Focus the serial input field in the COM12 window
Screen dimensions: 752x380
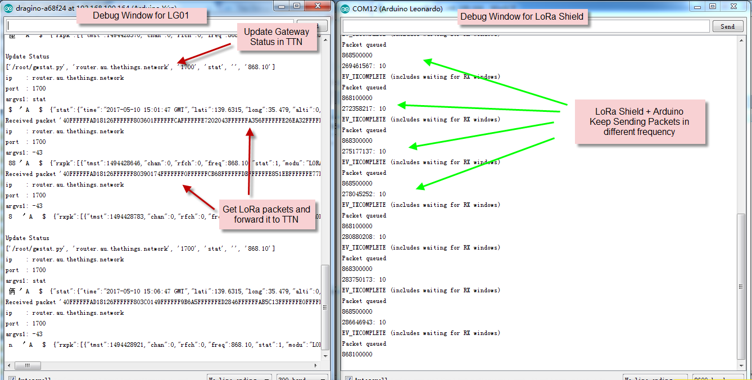(x=526, y=26)
